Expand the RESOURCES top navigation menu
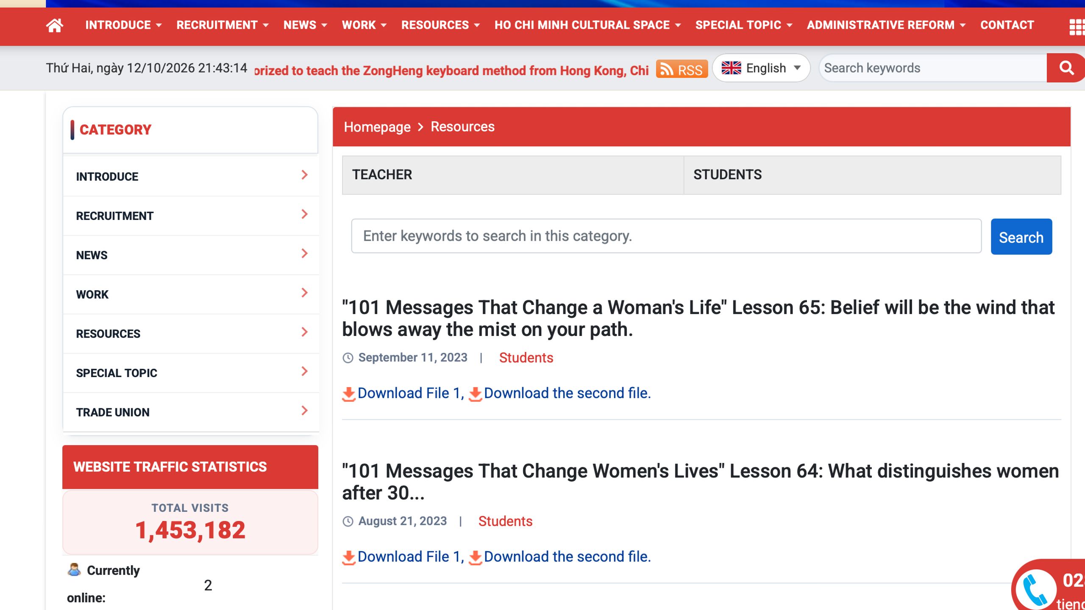1085x610 pixels. 440,25
